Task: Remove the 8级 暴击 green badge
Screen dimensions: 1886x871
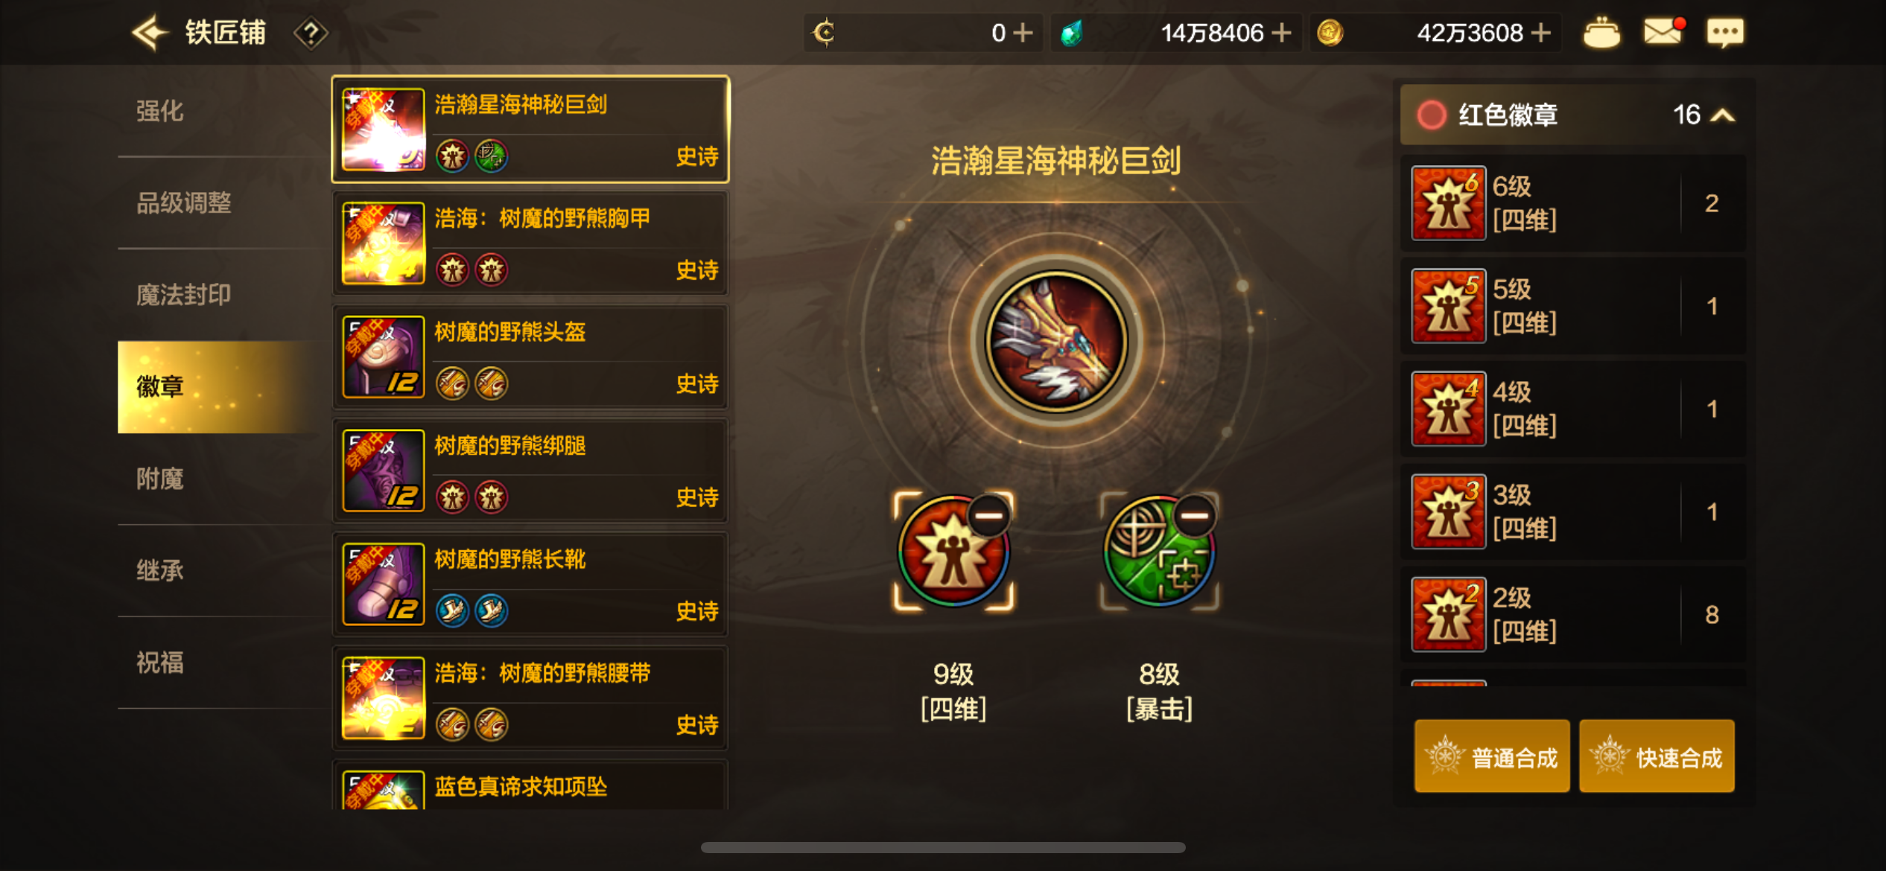Action: pyautogui.click(x=1194, y=515)
